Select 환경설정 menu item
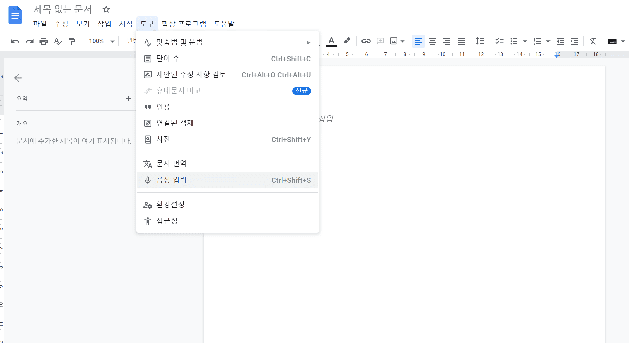Screen dimensions: 629x343 pyautogui.click(x=228, y=205)
